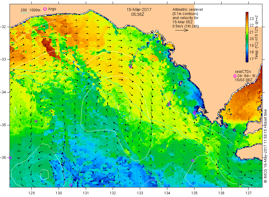Click the '15/03 06Z' legend text
Image resolution: width=269 pixels, height=197 pixels.
click(244, 80)
